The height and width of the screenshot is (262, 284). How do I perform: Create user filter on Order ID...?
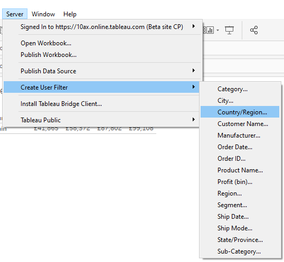240,158
